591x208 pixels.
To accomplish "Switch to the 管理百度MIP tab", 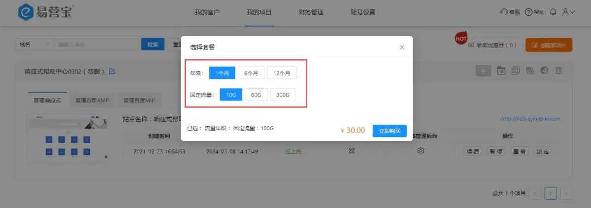I will point(139,100).
